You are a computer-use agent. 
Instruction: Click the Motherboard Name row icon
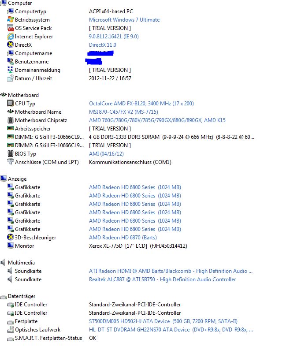point(10,112)
